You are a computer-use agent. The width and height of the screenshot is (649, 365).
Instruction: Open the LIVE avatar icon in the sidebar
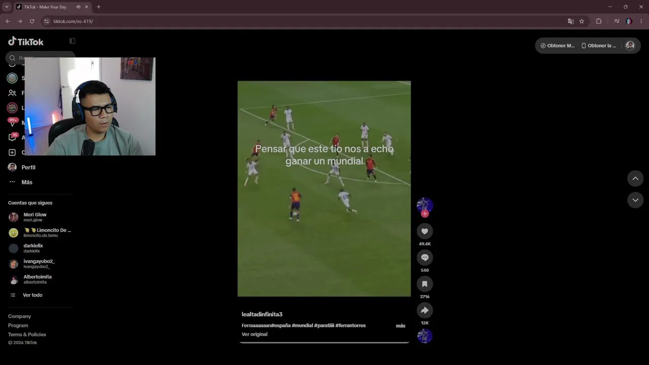[12, 107]
